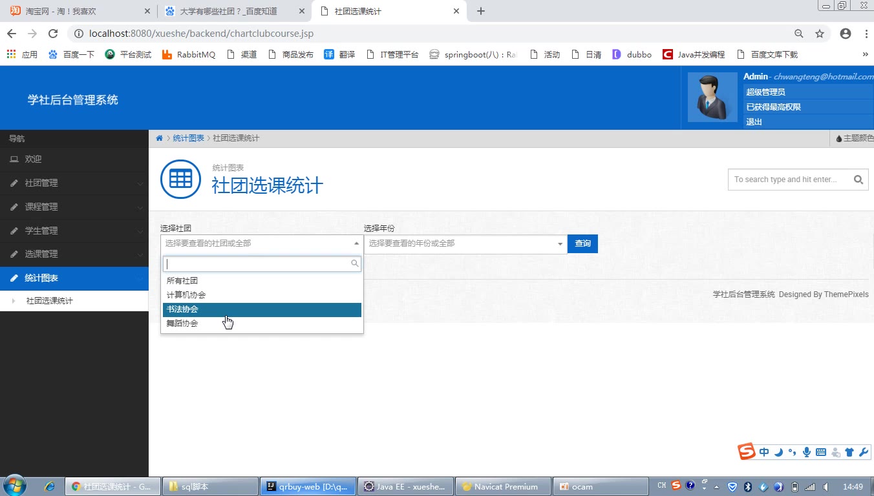Expand the 学生管理 sidebar menu
Screen dimensions: 874x496
[74, 231]
